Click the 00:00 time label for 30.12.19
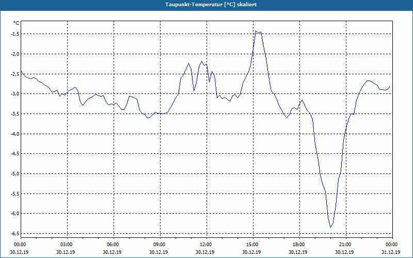Screen dimensions: 413x258 [19, 245]
